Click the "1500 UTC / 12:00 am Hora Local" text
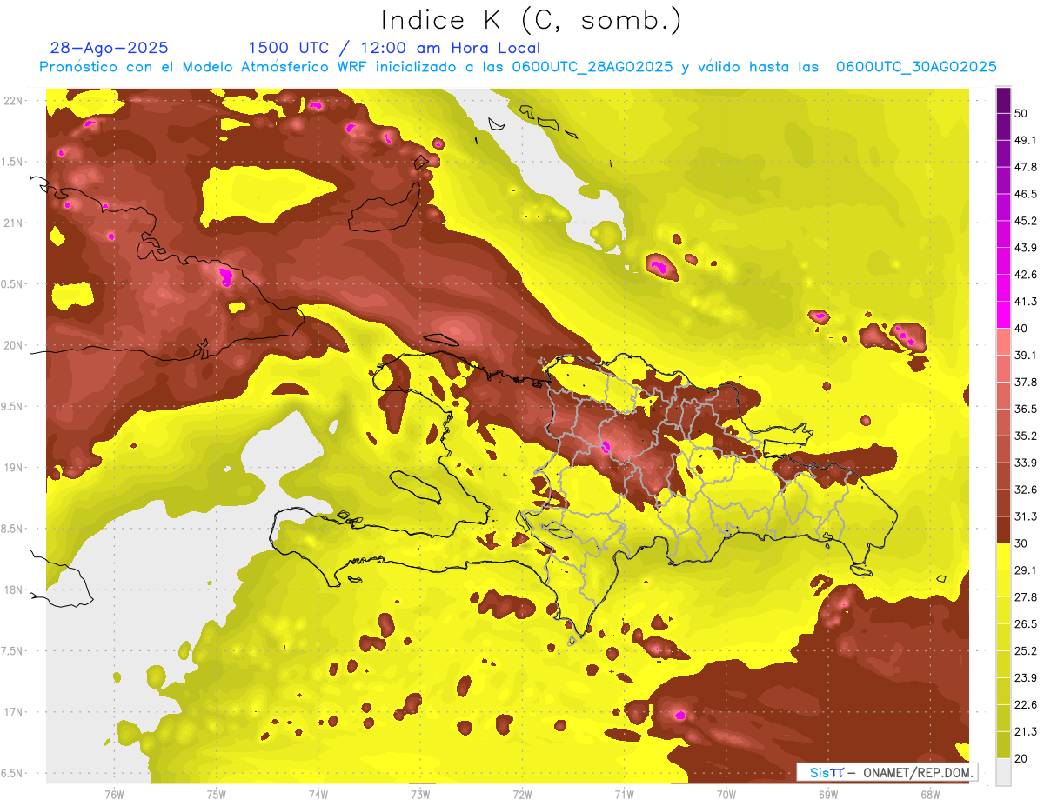Screen dimensions: 1044x806 394,48
